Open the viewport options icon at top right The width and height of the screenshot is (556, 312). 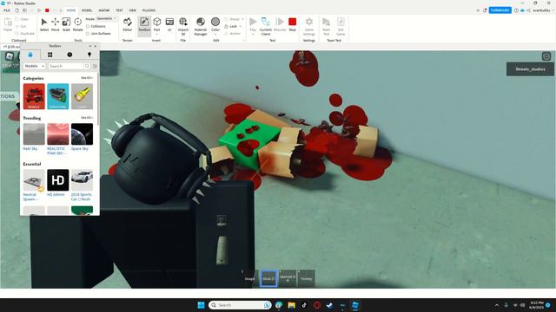(x=546, y=56)
